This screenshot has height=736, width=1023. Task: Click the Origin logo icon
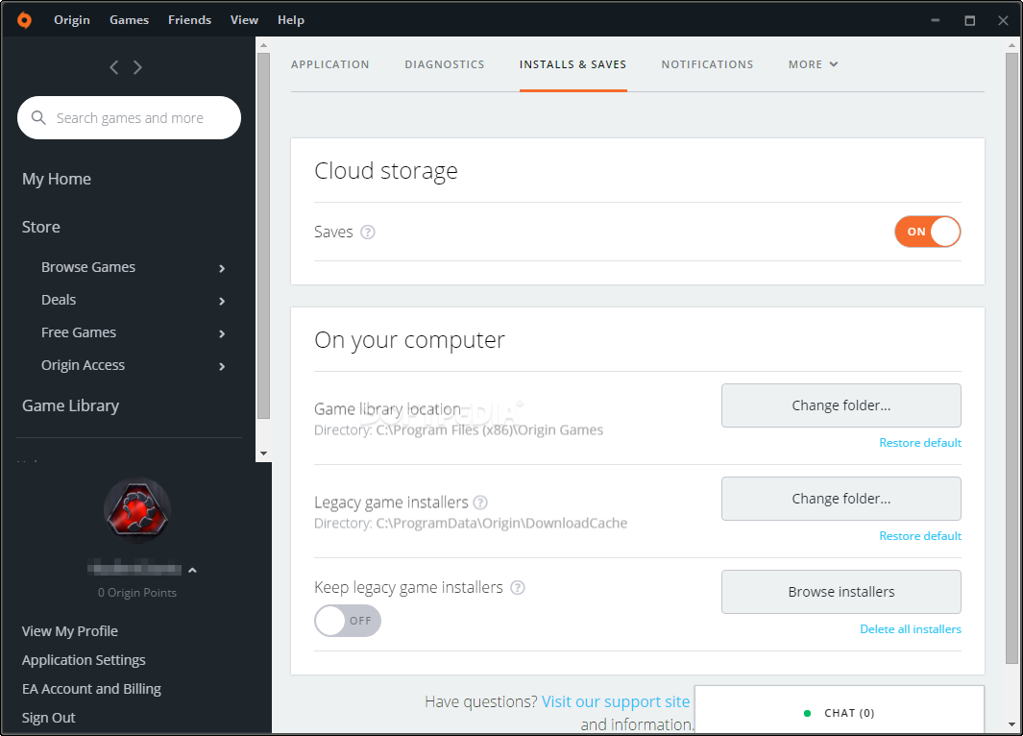(24, 20)
